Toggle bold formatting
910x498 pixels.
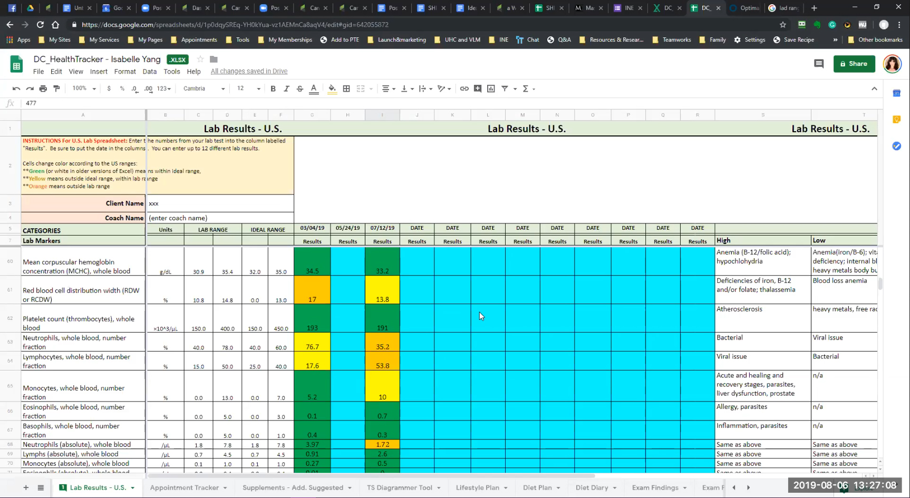pyautogui.click(x=273, y=89)
